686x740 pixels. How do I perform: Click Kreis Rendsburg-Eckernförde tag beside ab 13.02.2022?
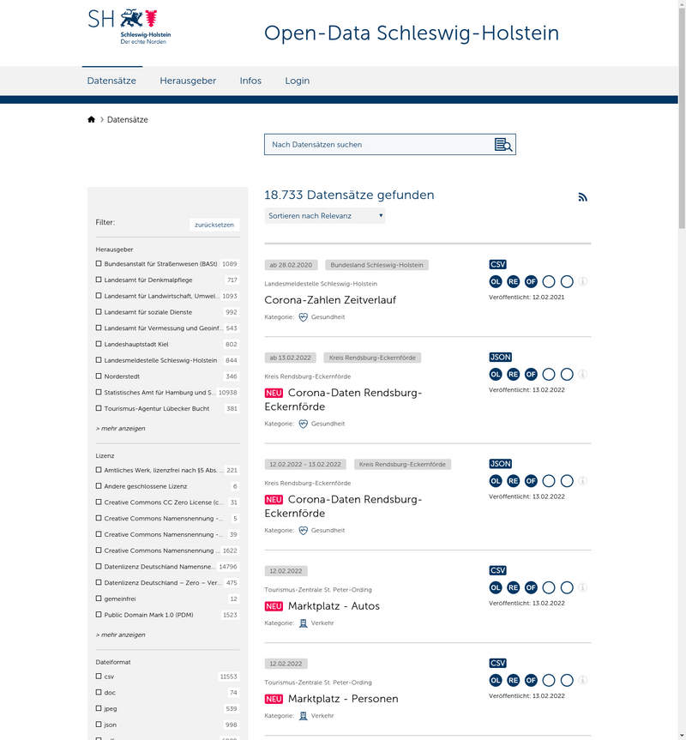click(x=372, y=358)
